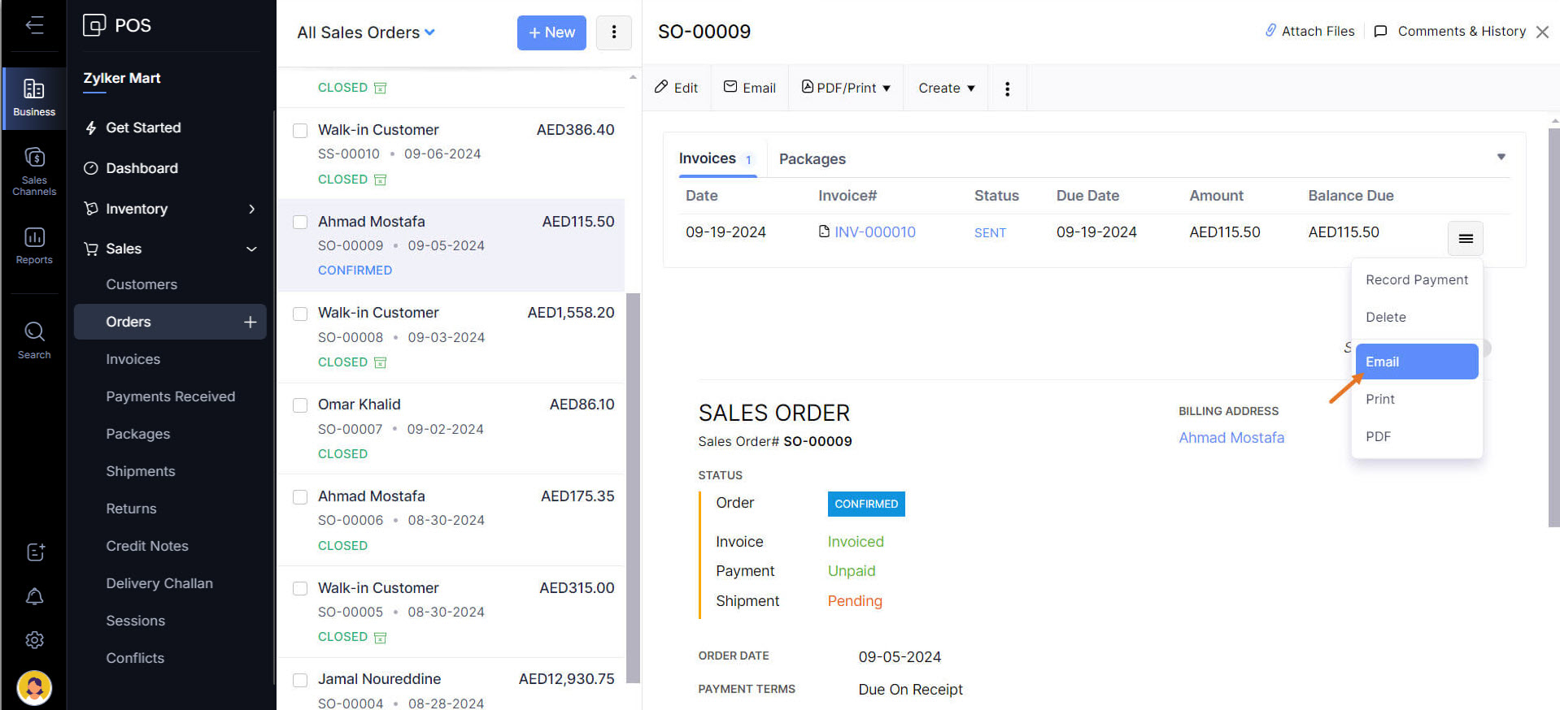
Task: Click the user avatar at bottom left
Action: coord(34,687)
